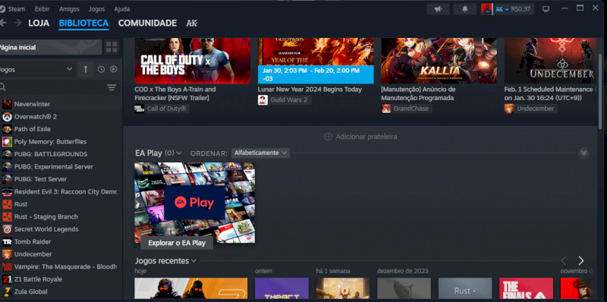Toggle the ready-to-play filter icon

[113, 69]
